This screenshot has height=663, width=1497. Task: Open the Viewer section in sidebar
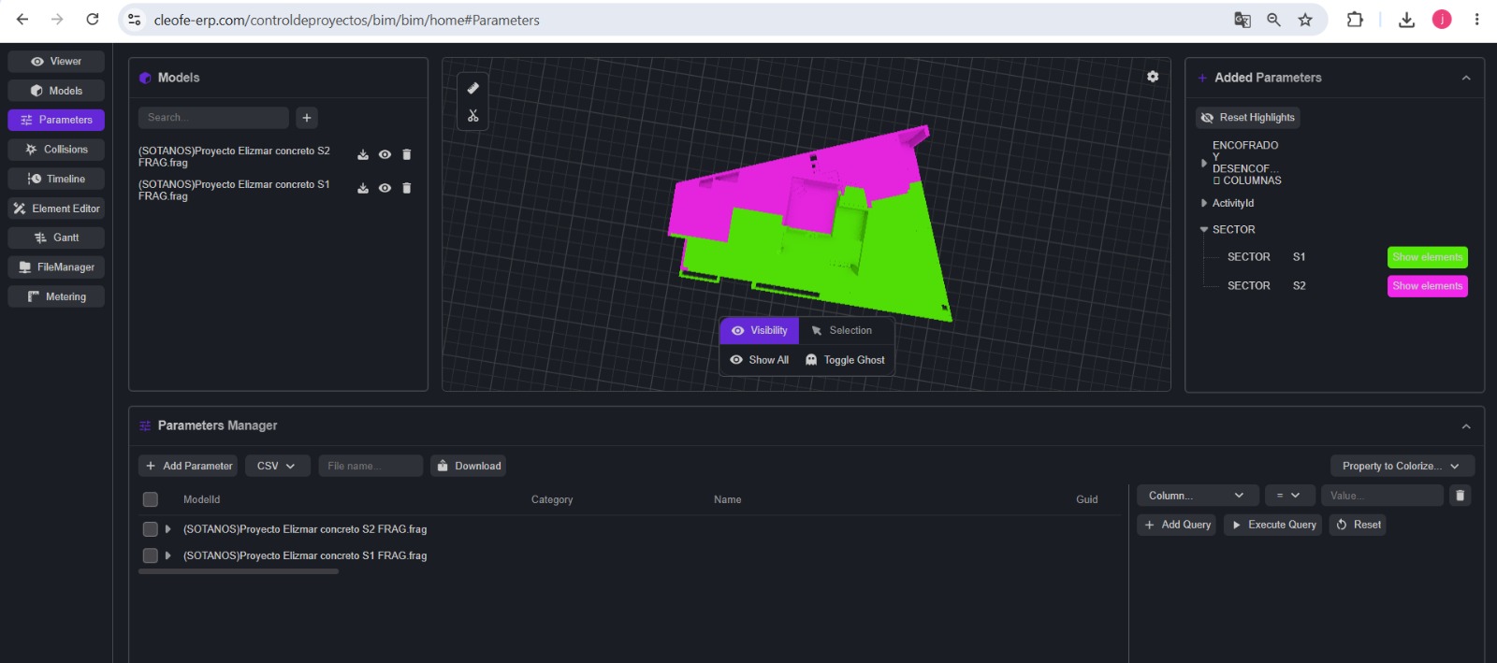click(56, 62)
